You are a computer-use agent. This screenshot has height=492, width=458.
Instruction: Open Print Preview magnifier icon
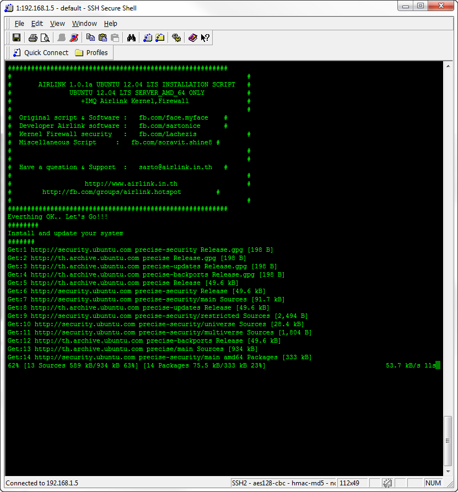(x=45, y=38)
